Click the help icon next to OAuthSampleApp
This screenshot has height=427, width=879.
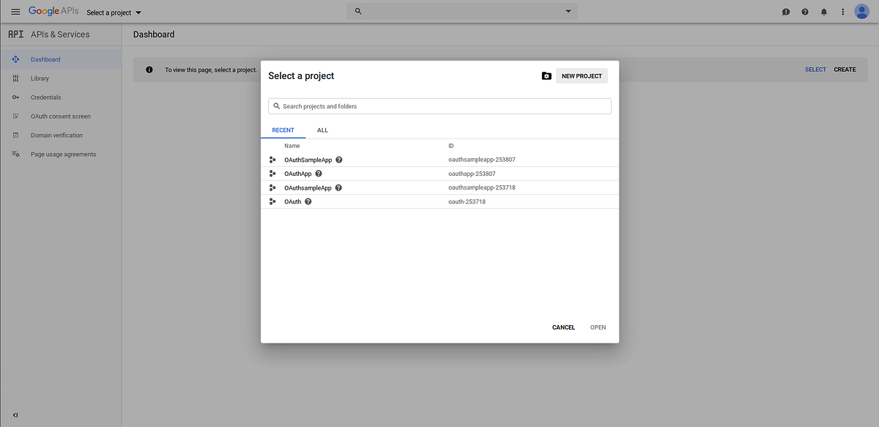tap(338, 160)
